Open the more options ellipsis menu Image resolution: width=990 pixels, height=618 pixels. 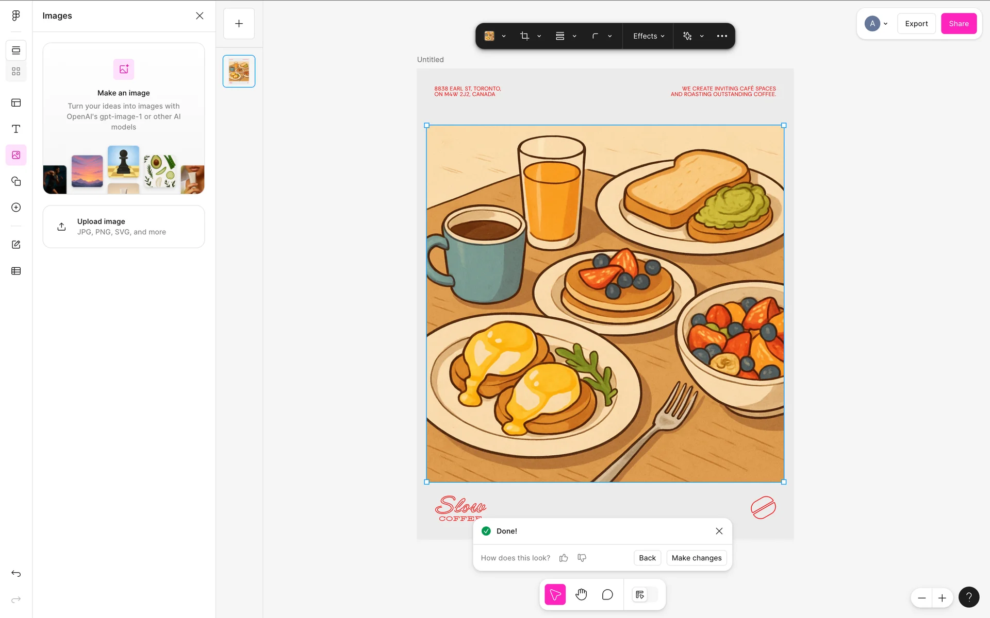click(x=722, y=36)
